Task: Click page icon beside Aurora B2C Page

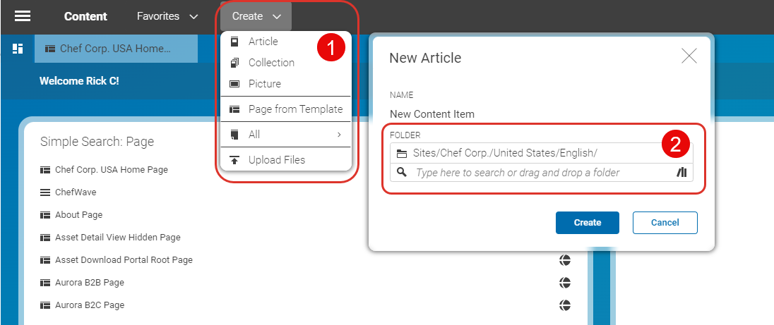Action: point(45,305)
